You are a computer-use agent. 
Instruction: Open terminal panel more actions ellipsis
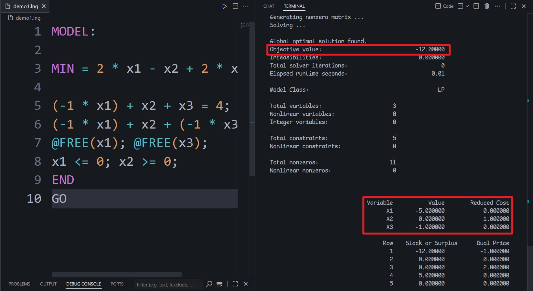pyautogui.click(x=497, y=6)
